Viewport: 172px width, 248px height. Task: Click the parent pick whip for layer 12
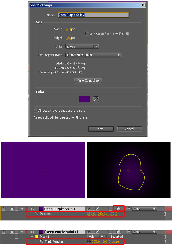tap(128, 209)
